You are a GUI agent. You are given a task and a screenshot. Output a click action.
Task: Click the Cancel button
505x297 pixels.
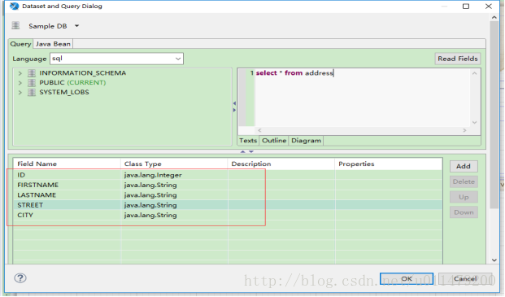tap(465, 278)
